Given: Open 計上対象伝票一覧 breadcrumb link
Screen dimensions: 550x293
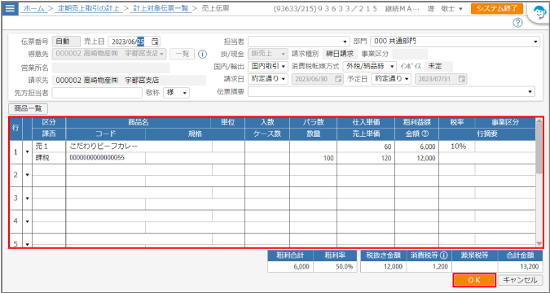Looking at the screenshot, I should click(x=161, y=8).
